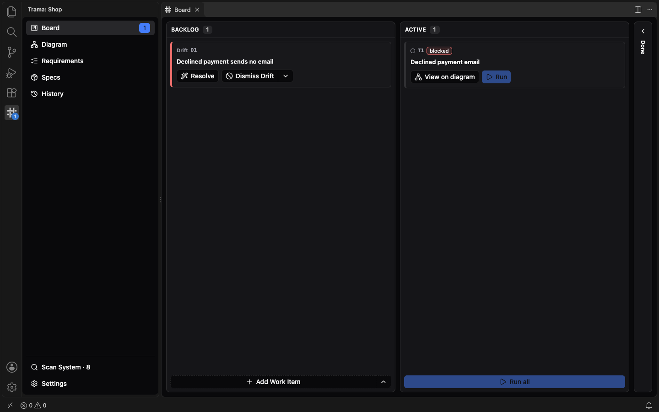The width and height of the screenshot is (659, 412).
Task: Expand the Done column chevron
Action: tap(643, 31)
